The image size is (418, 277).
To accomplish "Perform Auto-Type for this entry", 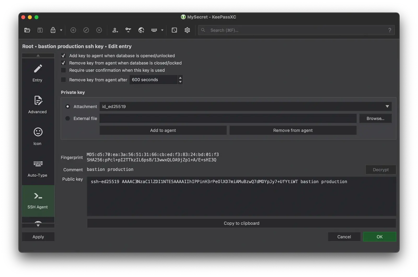I will pyautogui.click(x=154, y=30).
